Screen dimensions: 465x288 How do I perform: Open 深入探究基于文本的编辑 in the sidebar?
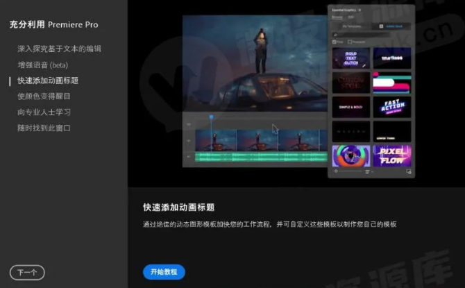(x=59, y=49)
